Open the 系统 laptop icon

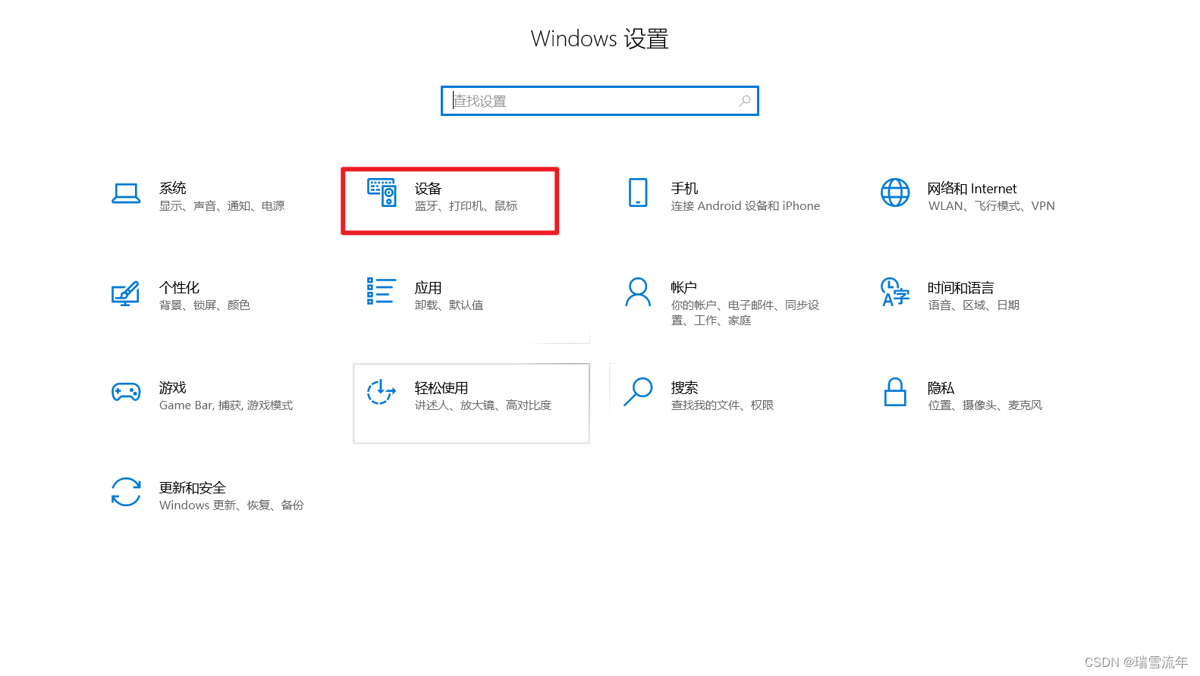point(126,194)
